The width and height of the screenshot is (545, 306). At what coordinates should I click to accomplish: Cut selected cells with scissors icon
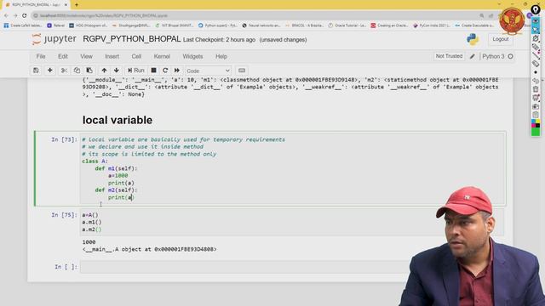[64, 71]
